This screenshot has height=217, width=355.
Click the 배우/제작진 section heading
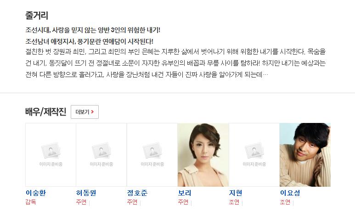pos(46,112)
